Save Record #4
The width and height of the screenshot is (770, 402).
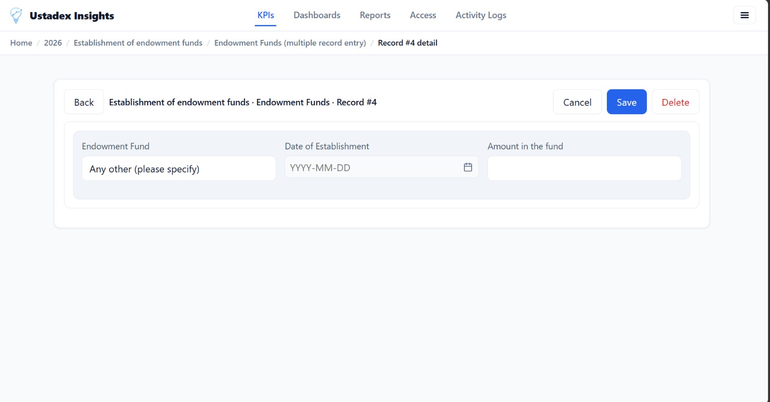(627, 102)
